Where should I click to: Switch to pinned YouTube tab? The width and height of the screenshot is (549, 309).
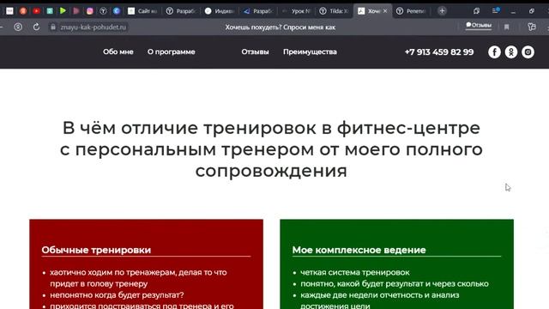[36, 11]
